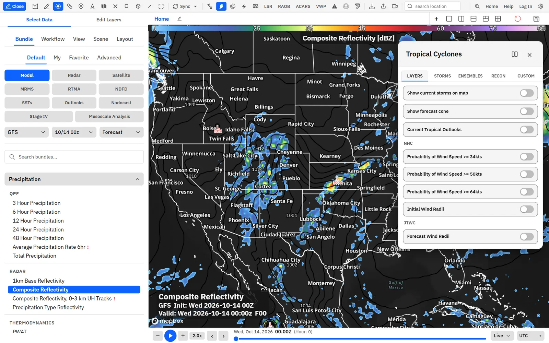Image resolution: width=549 pixels, height=343 pixels.
Task: Click the red refresh icon
Action: (x=517, y=19)
